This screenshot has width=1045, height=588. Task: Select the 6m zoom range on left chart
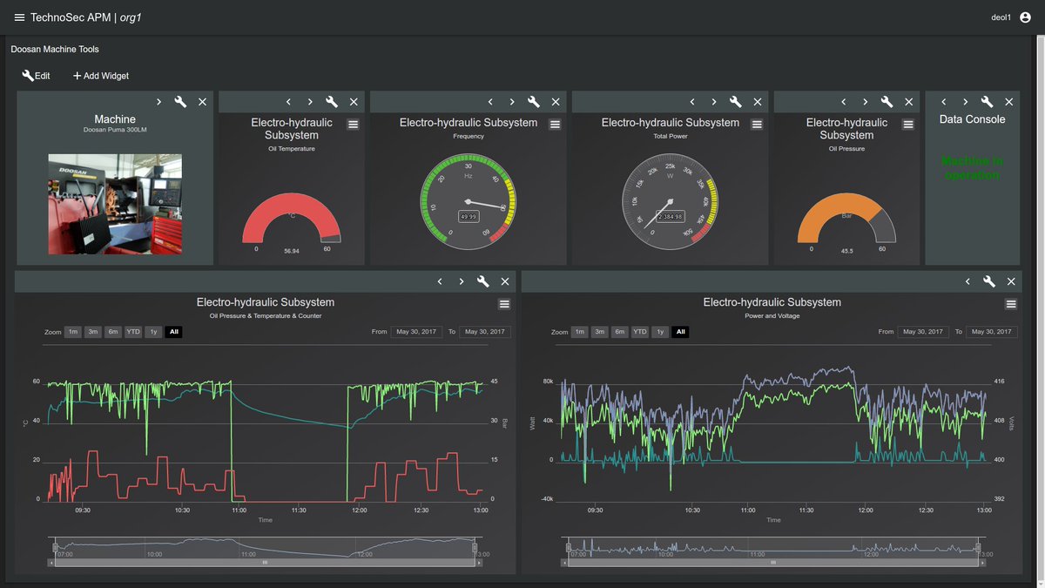coord(111,331)
